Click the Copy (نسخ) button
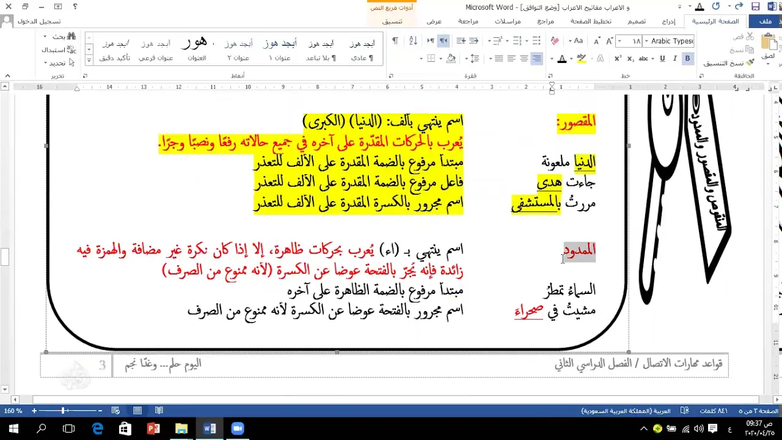The image size is (782, 440). click(x=743, y=50)
